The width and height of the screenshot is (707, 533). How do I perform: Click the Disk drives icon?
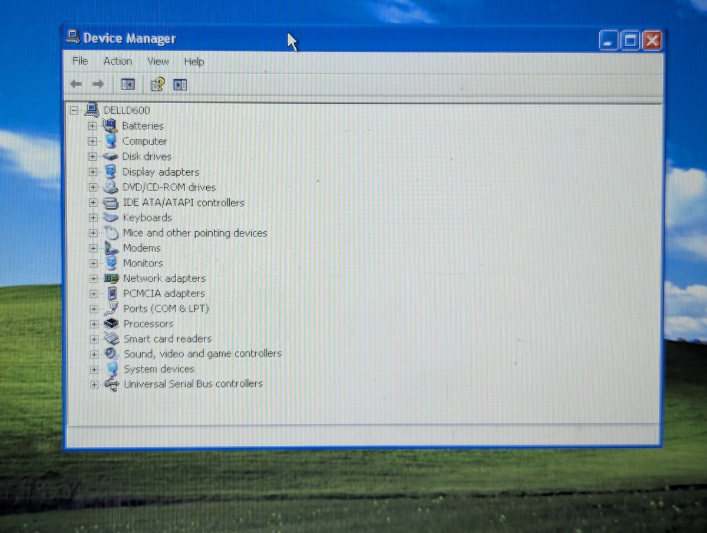(x=111, y=156)
